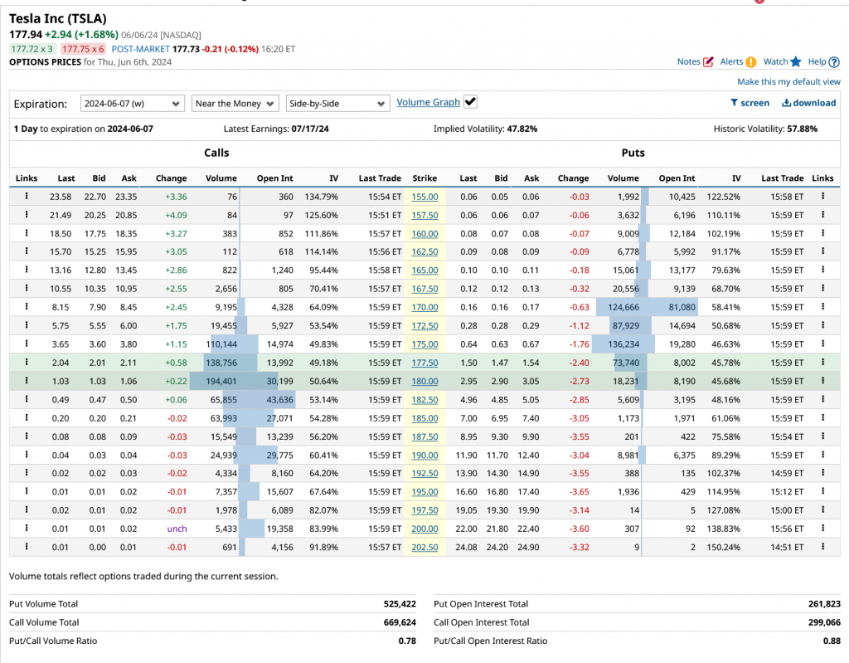Open calls-side links menu for 155.00 strike row

[x=27, y=196]
